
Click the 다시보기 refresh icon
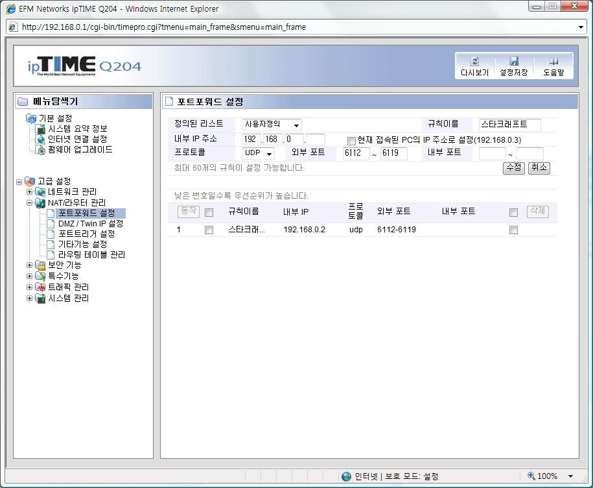pos(474,62)
